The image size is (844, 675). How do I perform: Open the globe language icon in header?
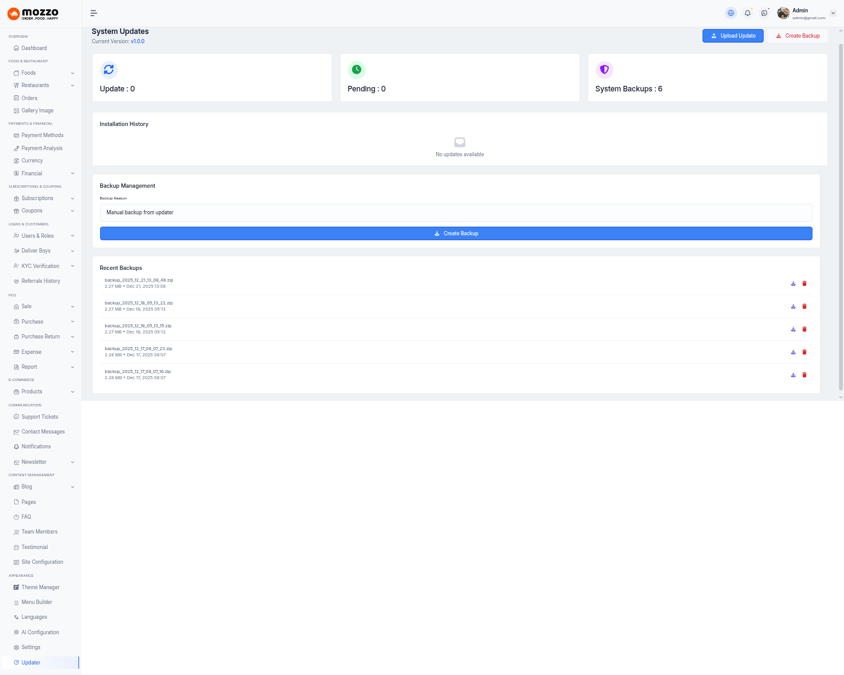[731, 13]
